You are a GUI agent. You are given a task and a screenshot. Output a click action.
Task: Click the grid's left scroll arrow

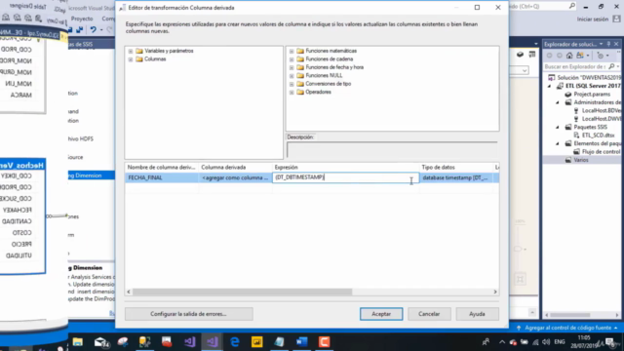[129, 292]
